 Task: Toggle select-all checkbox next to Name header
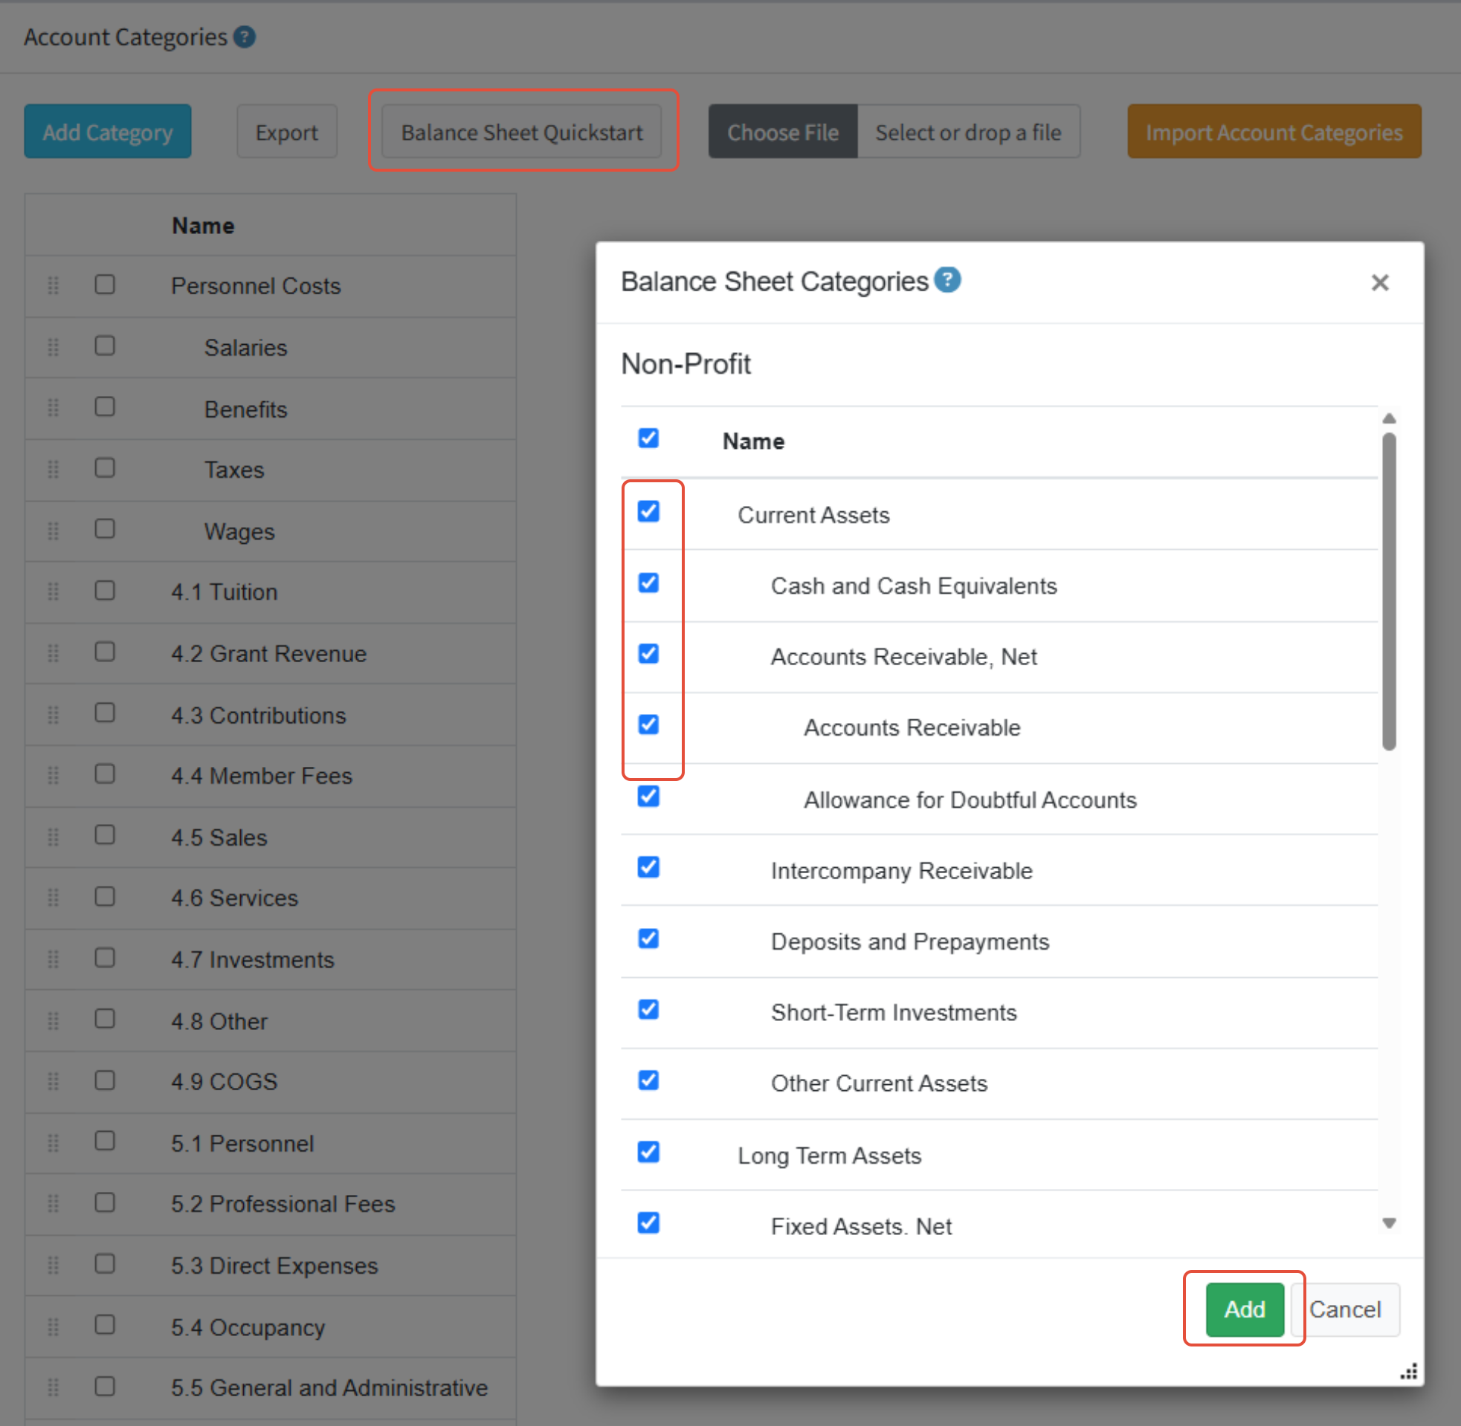648,438
